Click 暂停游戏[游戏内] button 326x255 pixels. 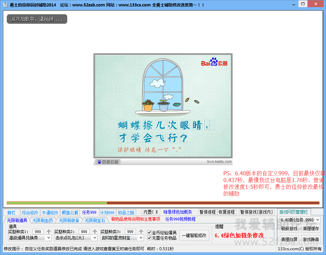(x=257, y=212)
